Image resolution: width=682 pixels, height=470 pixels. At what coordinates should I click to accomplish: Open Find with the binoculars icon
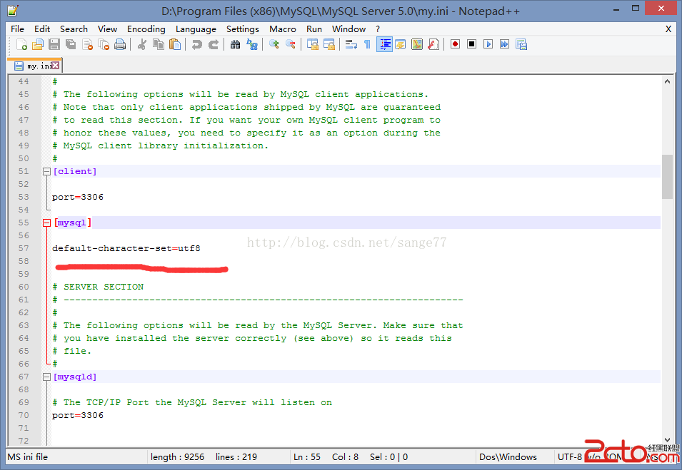[x=235, y=44]
